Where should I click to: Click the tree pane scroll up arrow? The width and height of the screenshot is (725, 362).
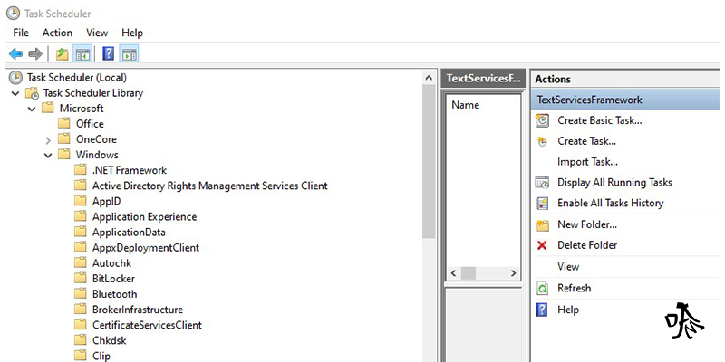[x=429, y=78]
